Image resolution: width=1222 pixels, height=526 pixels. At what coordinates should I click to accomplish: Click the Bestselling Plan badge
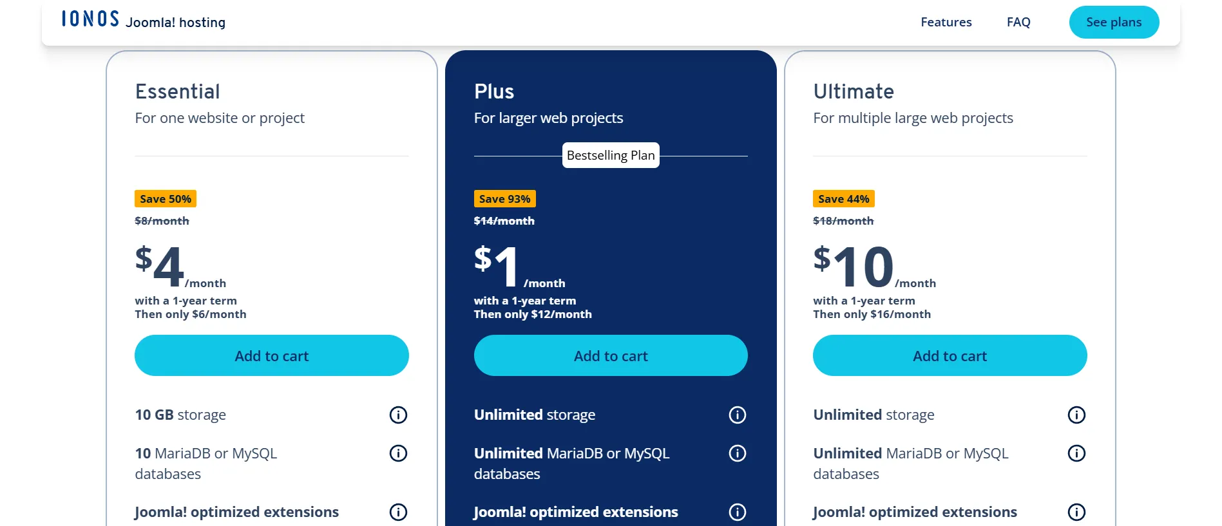(x=610, y=155)
